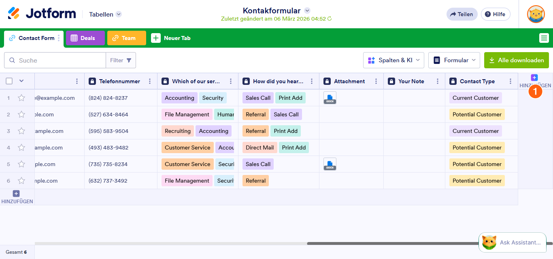Open sharing via the Teilen button
The width and height of the screenshot is (553, 259).
tap(462, 14)
